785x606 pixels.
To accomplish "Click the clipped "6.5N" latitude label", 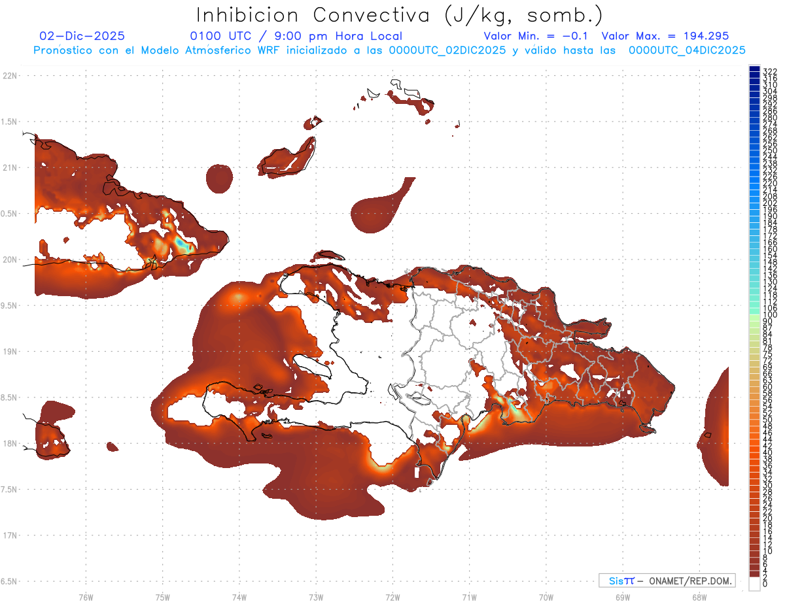I will click(x=9, y=581).
